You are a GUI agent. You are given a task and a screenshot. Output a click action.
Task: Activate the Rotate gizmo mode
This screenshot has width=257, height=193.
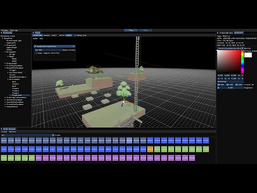(x=47, y=35)
